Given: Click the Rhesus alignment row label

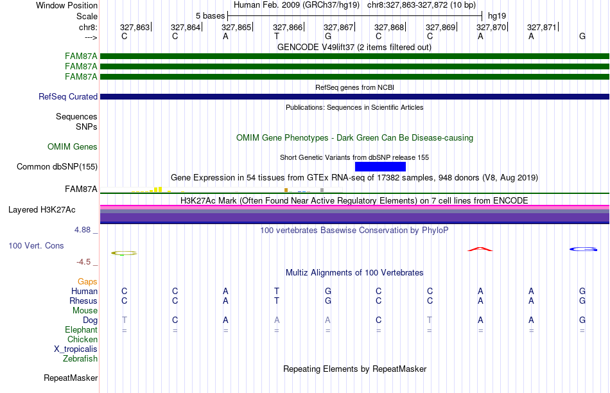Looking at the screenshot, I should (83, 301).
